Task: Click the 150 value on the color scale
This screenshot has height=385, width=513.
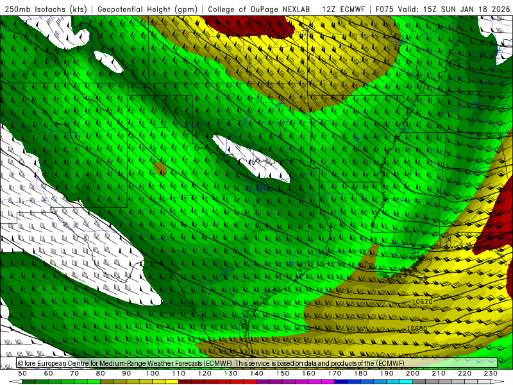Action: pyautogui.click(x=283, y=373)
